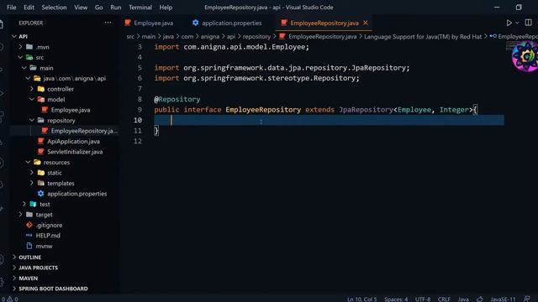
Task: Click the 'main' breadcrumb segment
Action: [149, 36]
